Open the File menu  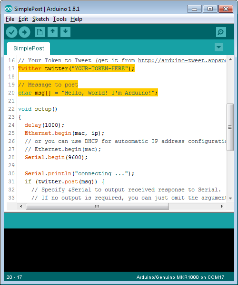click(10, 19)
